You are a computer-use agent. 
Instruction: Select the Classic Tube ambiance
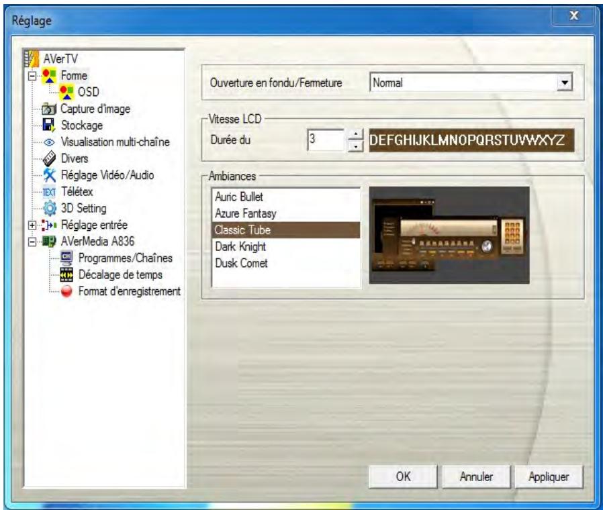(x=286, y=229)
